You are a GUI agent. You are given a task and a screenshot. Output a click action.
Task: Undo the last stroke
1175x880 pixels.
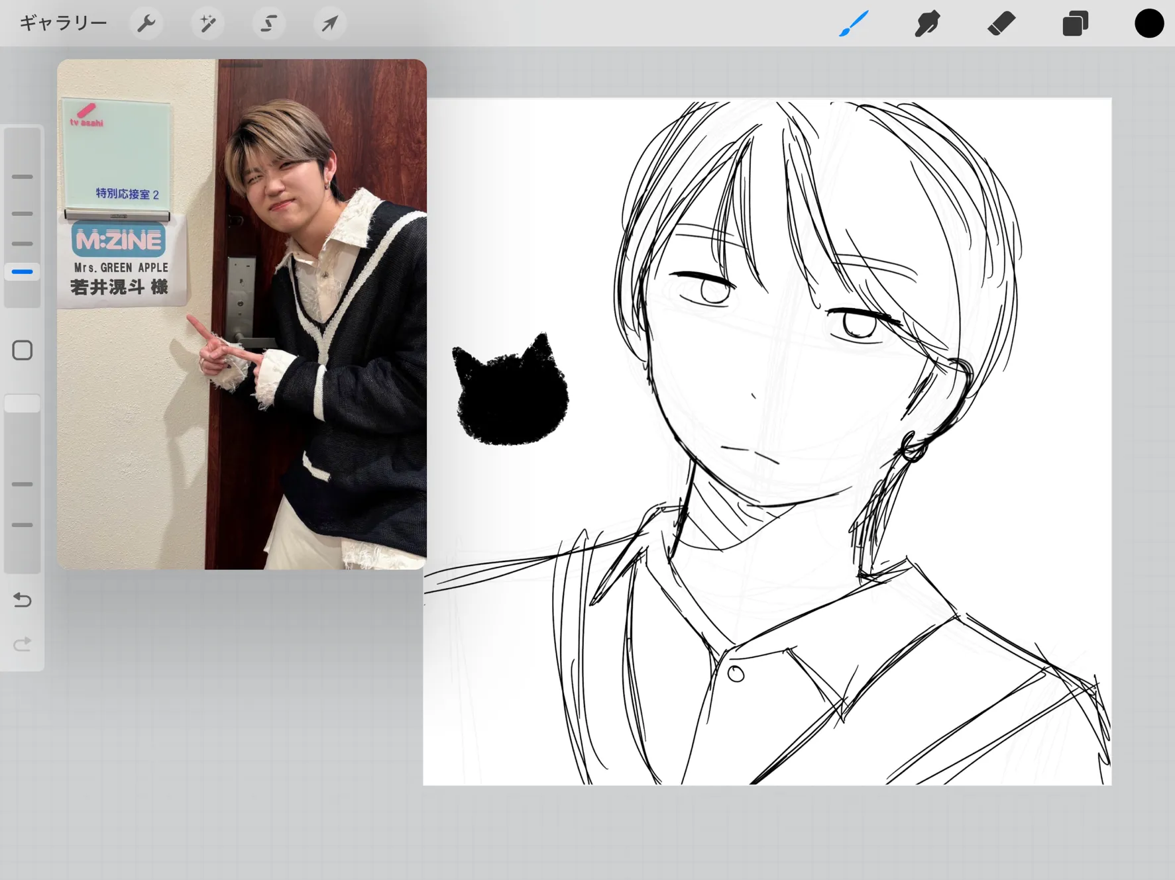pyautogui.click(x=23, y=600)
